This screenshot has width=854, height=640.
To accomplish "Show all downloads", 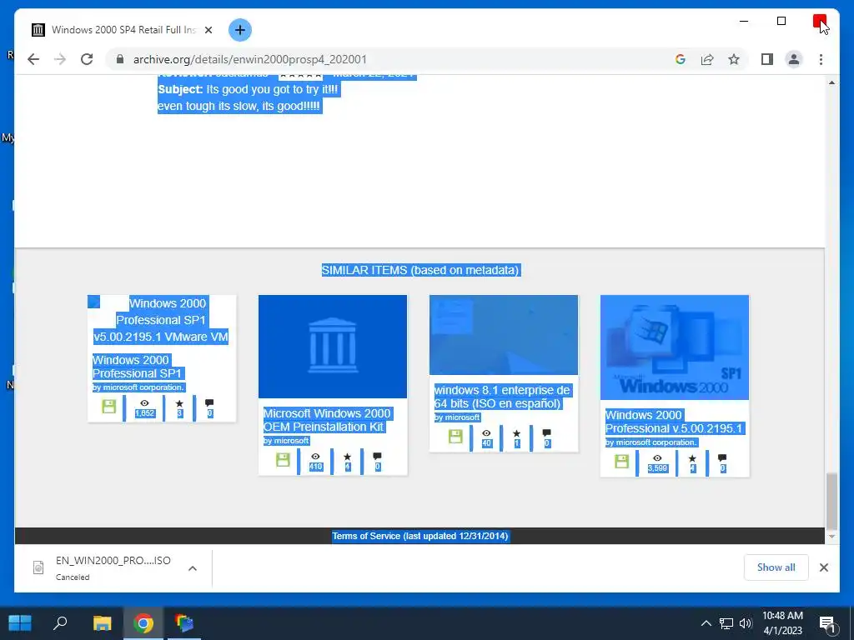I will click(x=776, y=567).
